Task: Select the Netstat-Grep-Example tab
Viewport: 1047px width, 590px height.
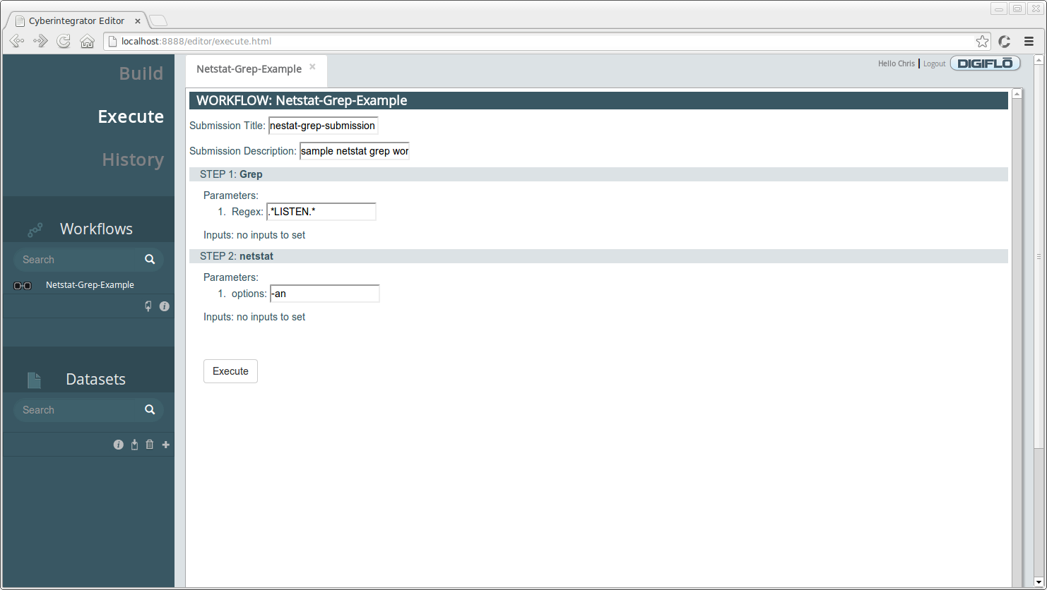Action: [249, 69]
